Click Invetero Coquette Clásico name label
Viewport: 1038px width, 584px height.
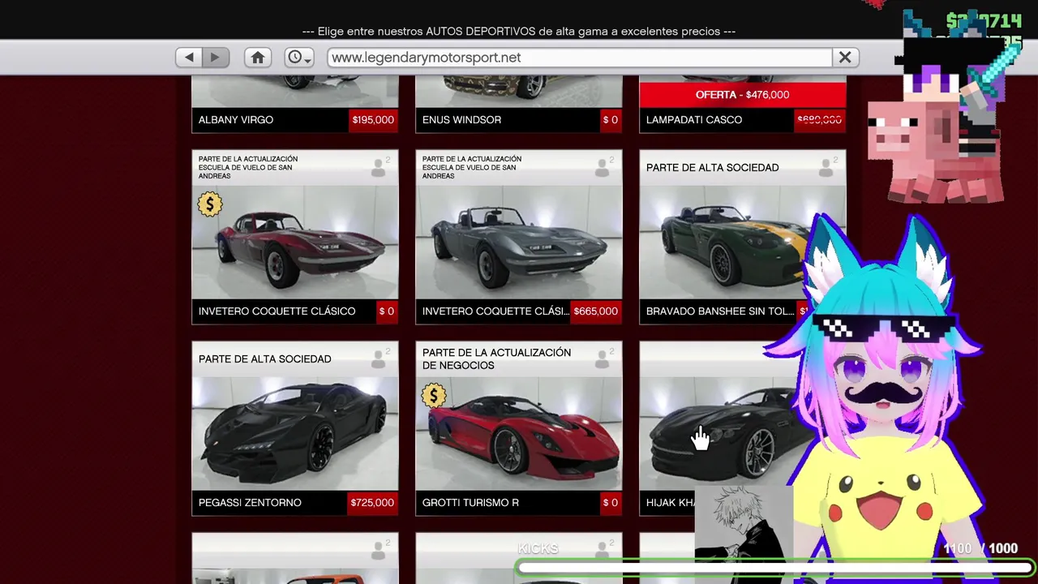[277, 311]
